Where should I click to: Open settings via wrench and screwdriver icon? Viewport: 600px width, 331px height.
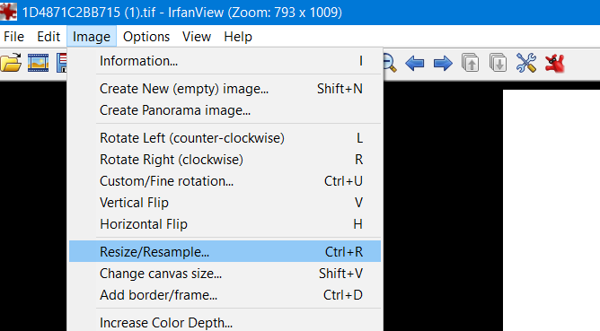526,63
